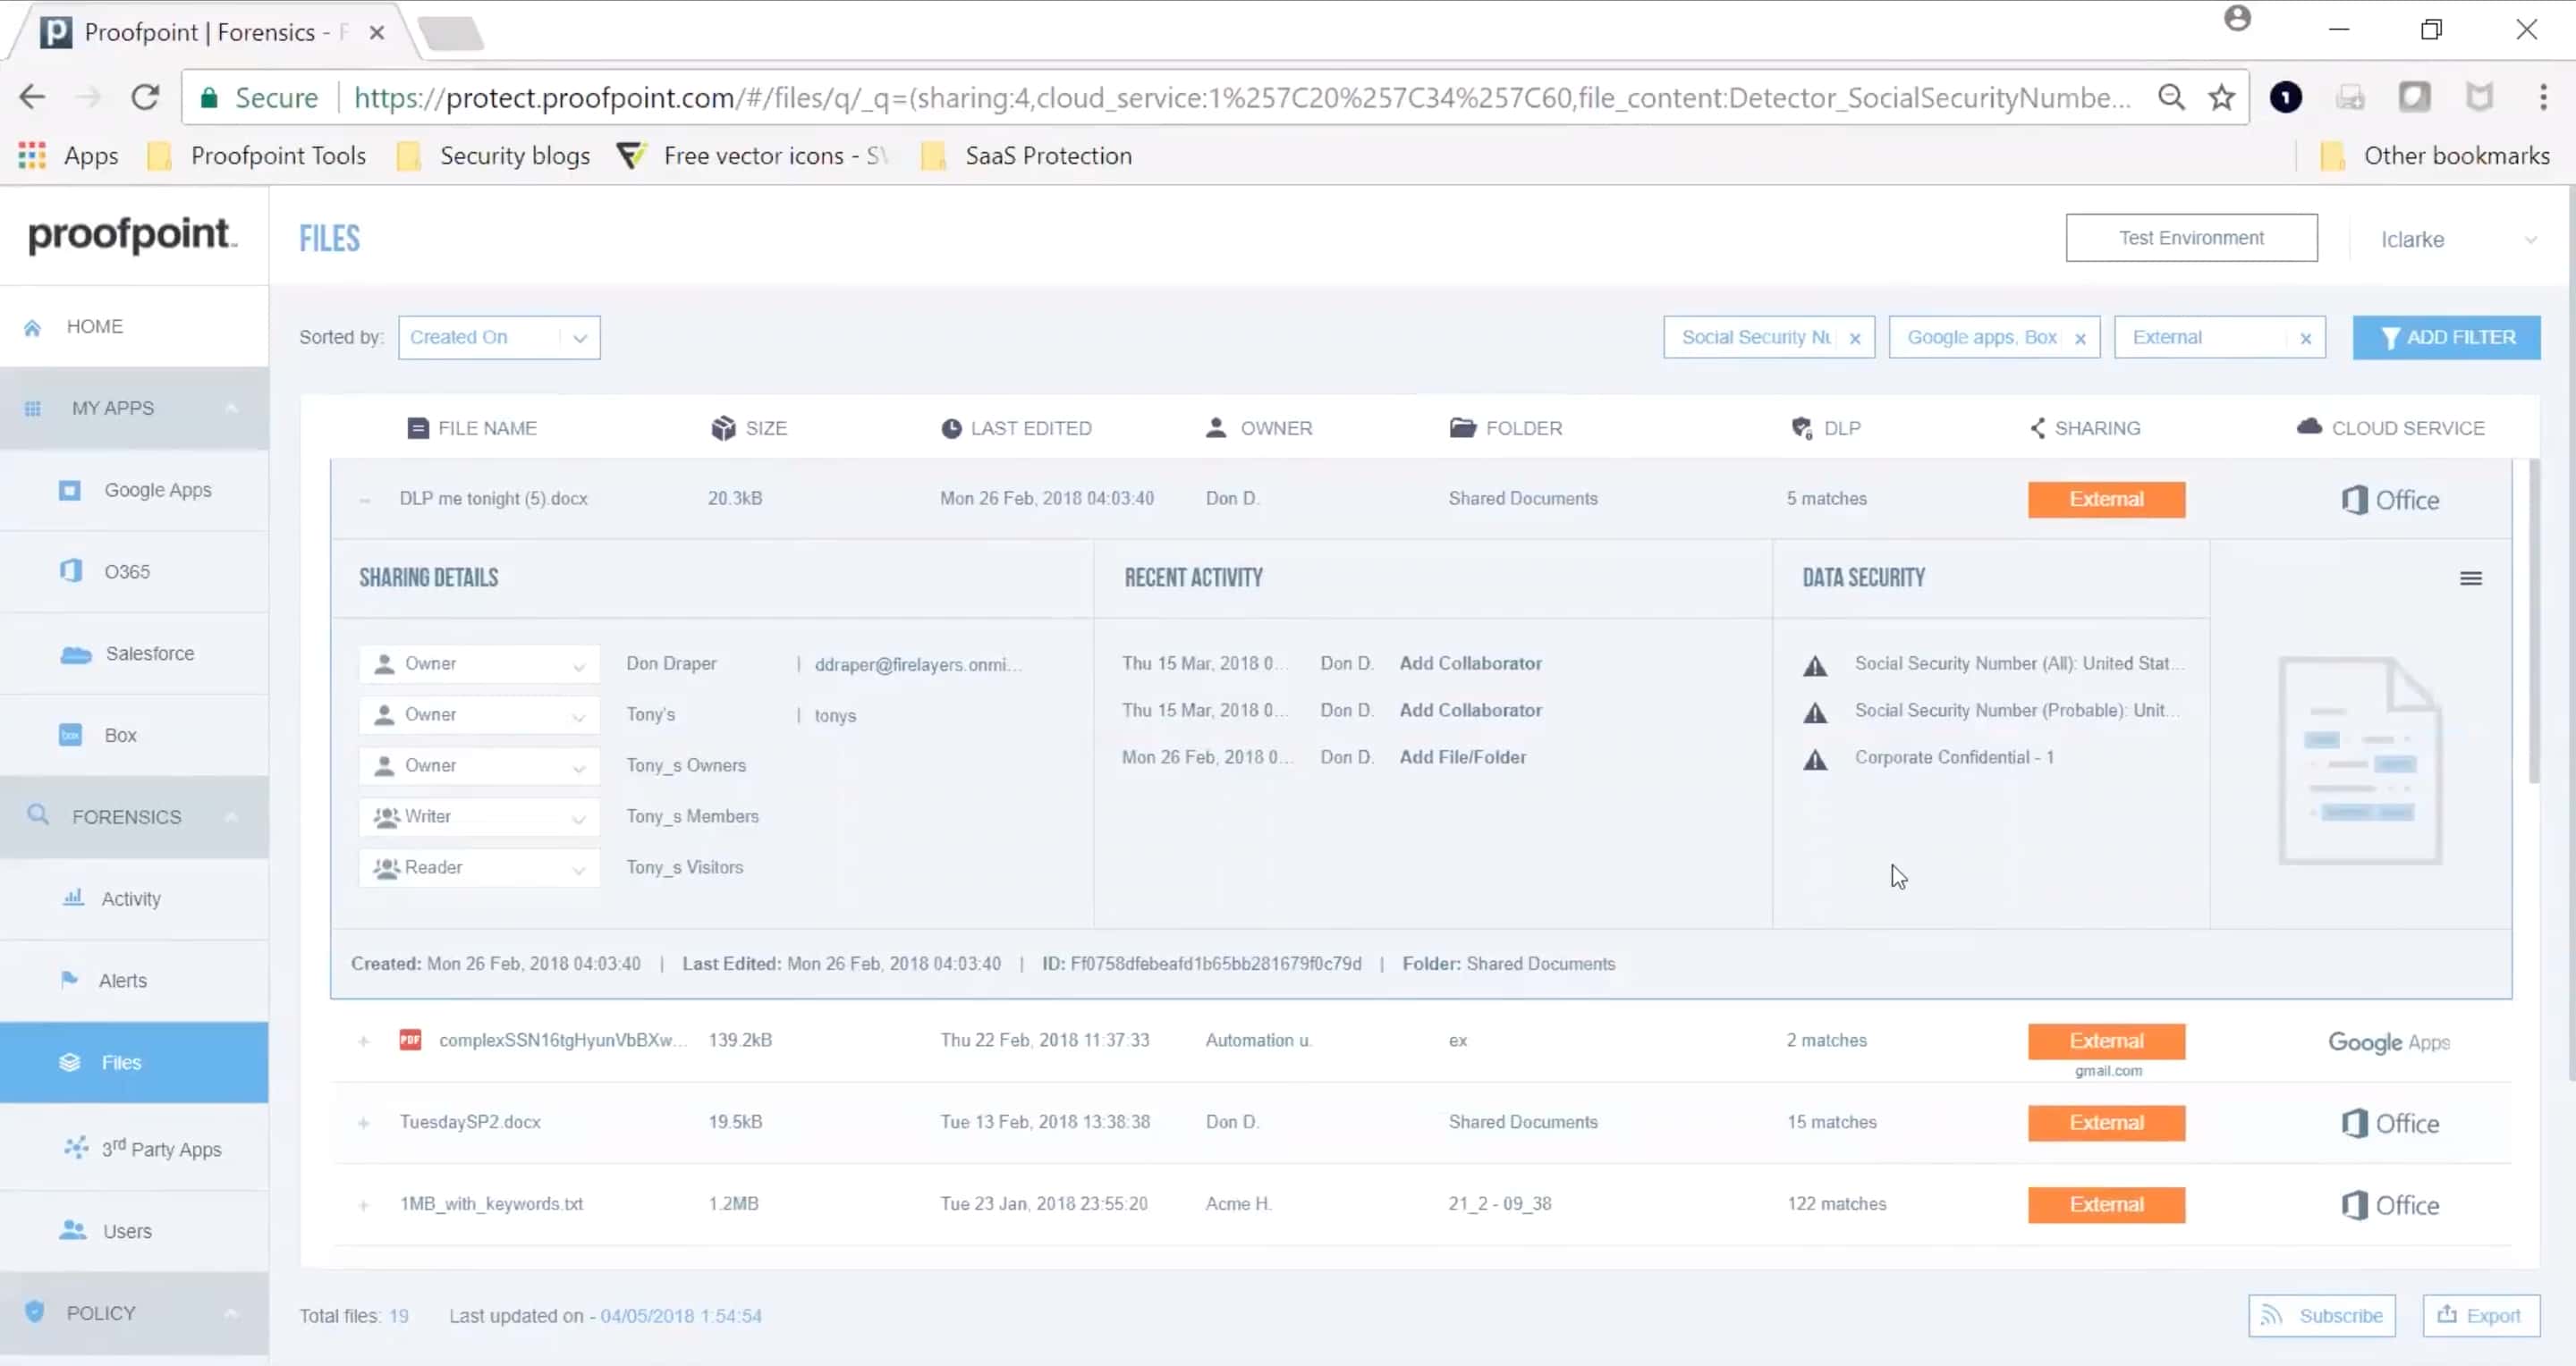Open Tony_s Visitors Reader dropdown
The height and width of the screenshot is (1366, 2576).
pos(479,868)
